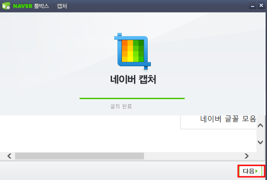Click the vertical scroll up arrow
The width and height of the screenshot is (267, 180).
pyautogui.click(x=260, y=126)
